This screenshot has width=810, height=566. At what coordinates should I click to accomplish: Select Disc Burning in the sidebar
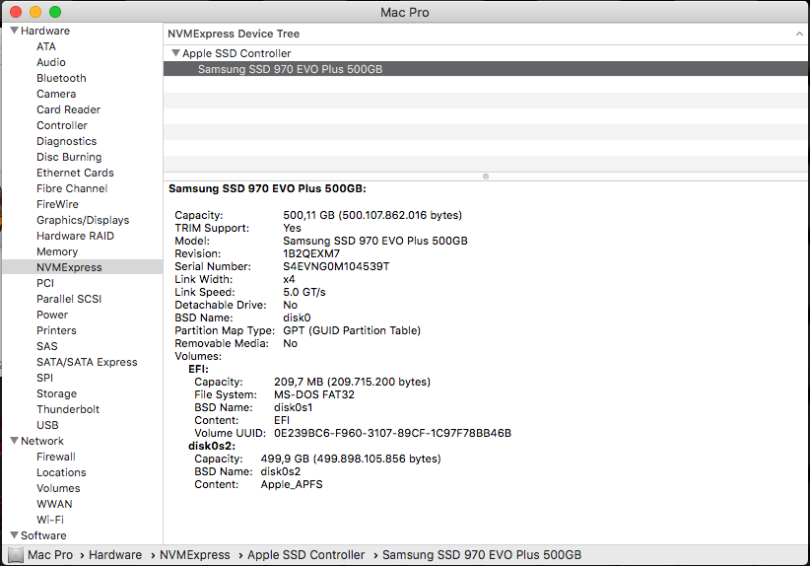[69, 157]
